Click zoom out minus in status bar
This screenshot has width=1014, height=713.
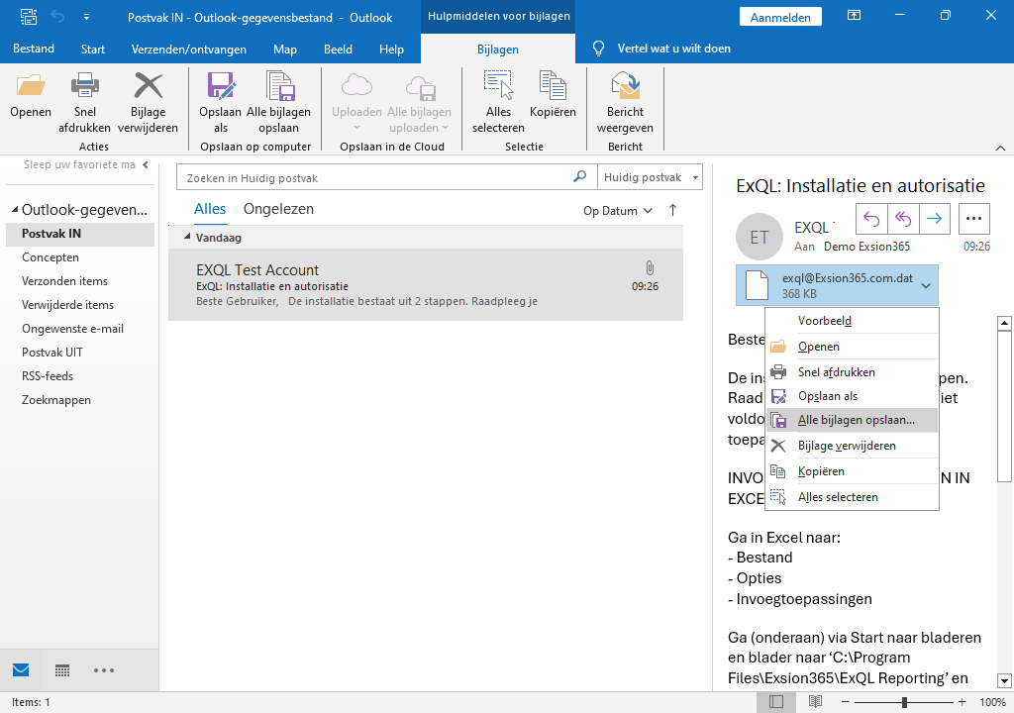(846, 702)
